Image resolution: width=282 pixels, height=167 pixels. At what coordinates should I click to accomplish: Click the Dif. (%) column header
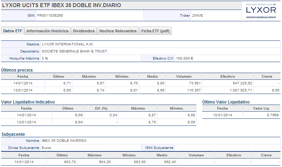[101, 108]
